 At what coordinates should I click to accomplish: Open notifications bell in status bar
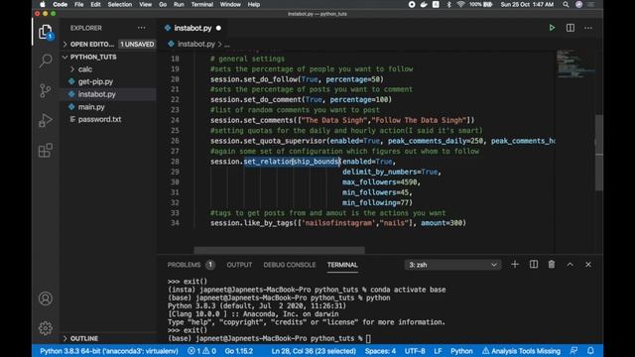tap(590, 350)
